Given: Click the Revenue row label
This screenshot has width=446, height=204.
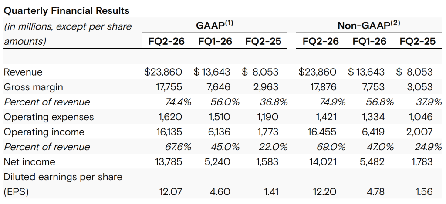Looking at the screenshot, I should (x=23, y=72).
